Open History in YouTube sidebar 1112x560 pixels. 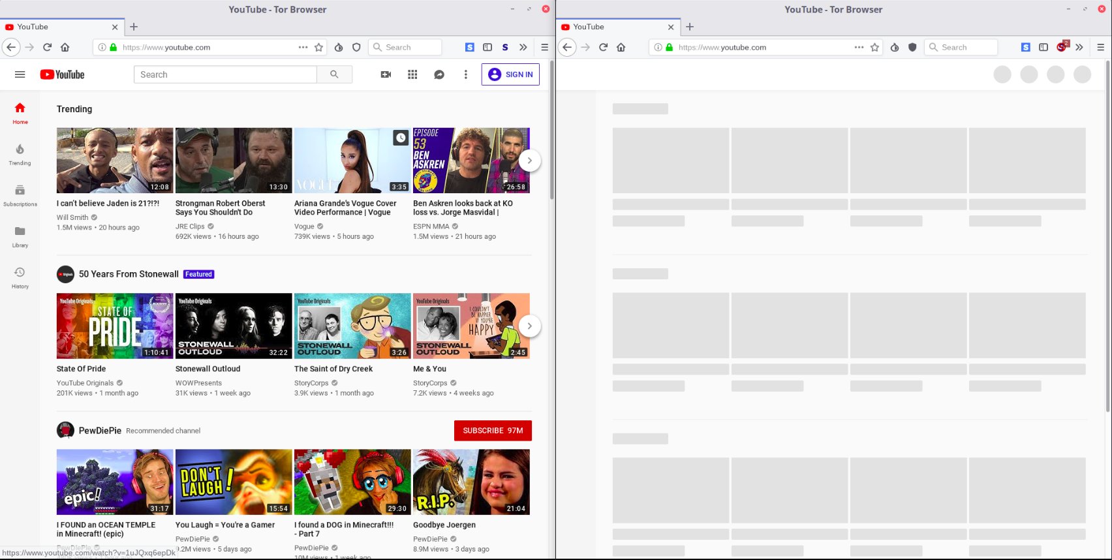pyautogui.click(x=20, y=278)
